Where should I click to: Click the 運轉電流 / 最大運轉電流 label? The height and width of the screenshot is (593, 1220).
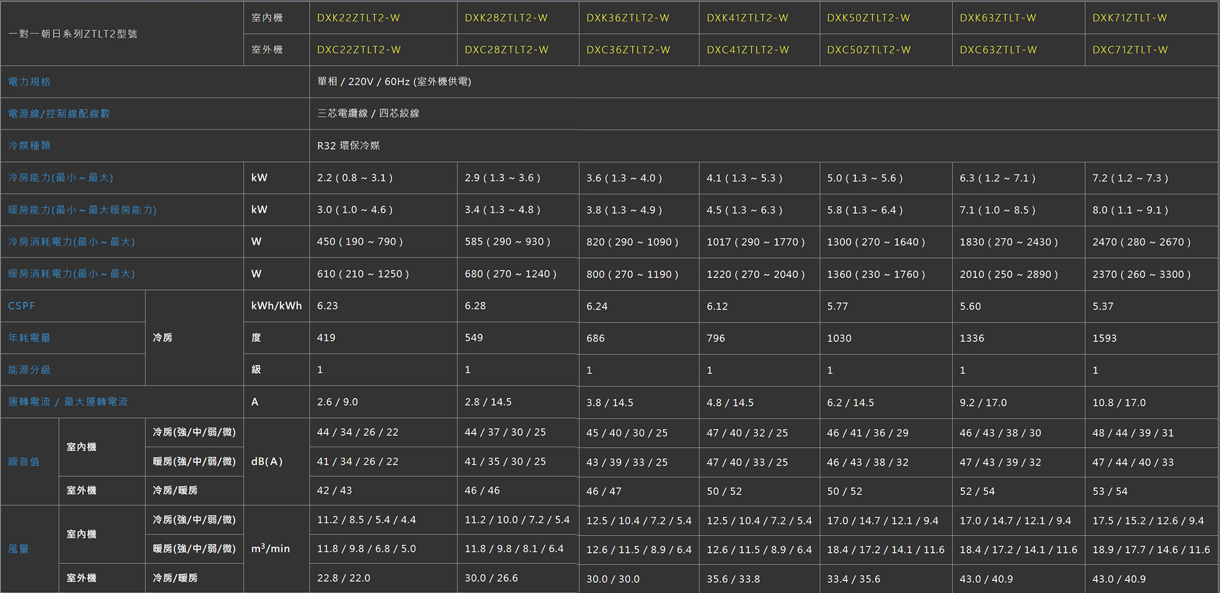[x=68, y=402]
